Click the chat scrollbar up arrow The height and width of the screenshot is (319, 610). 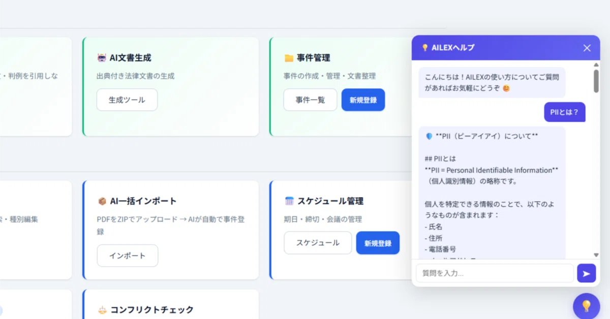pyautogui.click(x=596, y=65)
